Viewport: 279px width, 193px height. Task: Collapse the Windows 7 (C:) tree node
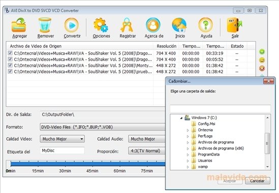(x=181, y=118)
